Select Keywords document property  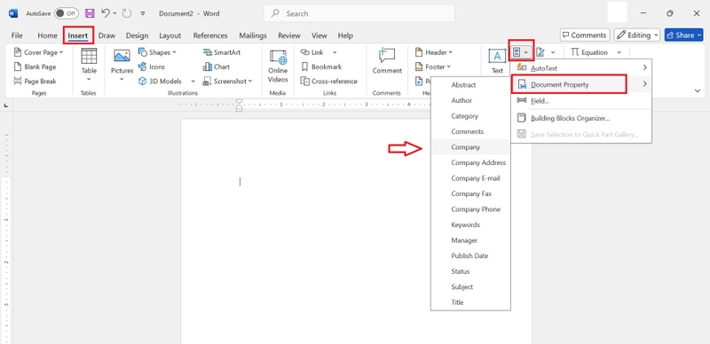(x=470, y=225)
